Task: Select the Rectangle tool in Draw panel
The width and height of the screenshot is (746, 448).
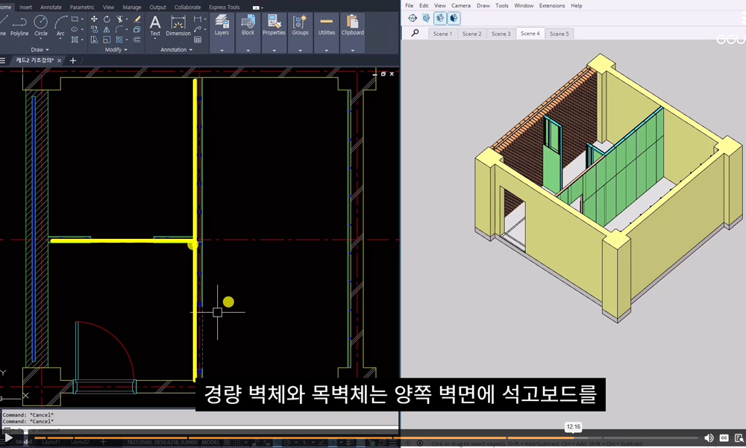Action: [x=75, y=19]
